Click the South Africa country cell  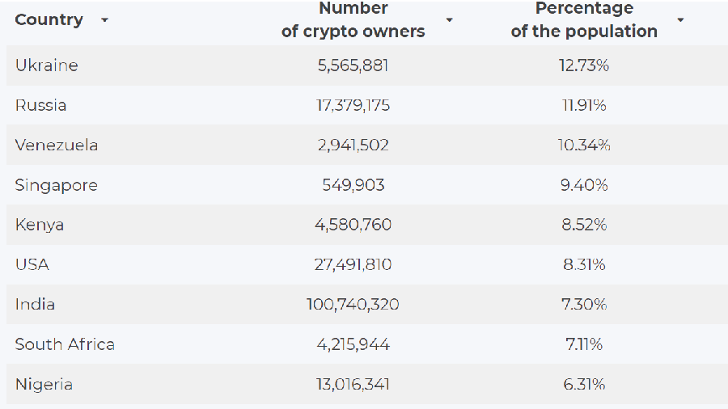click(x=65, y=344)
